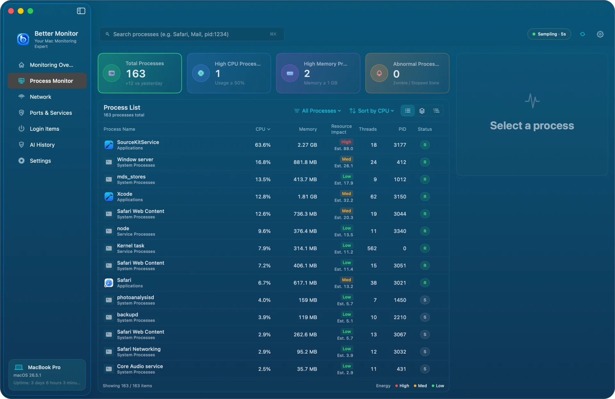Image resolution: width=615 pixels, height=399 pixels.
Task: Click the running status badge for SourceKitService
Action: [x=425, y=145]
